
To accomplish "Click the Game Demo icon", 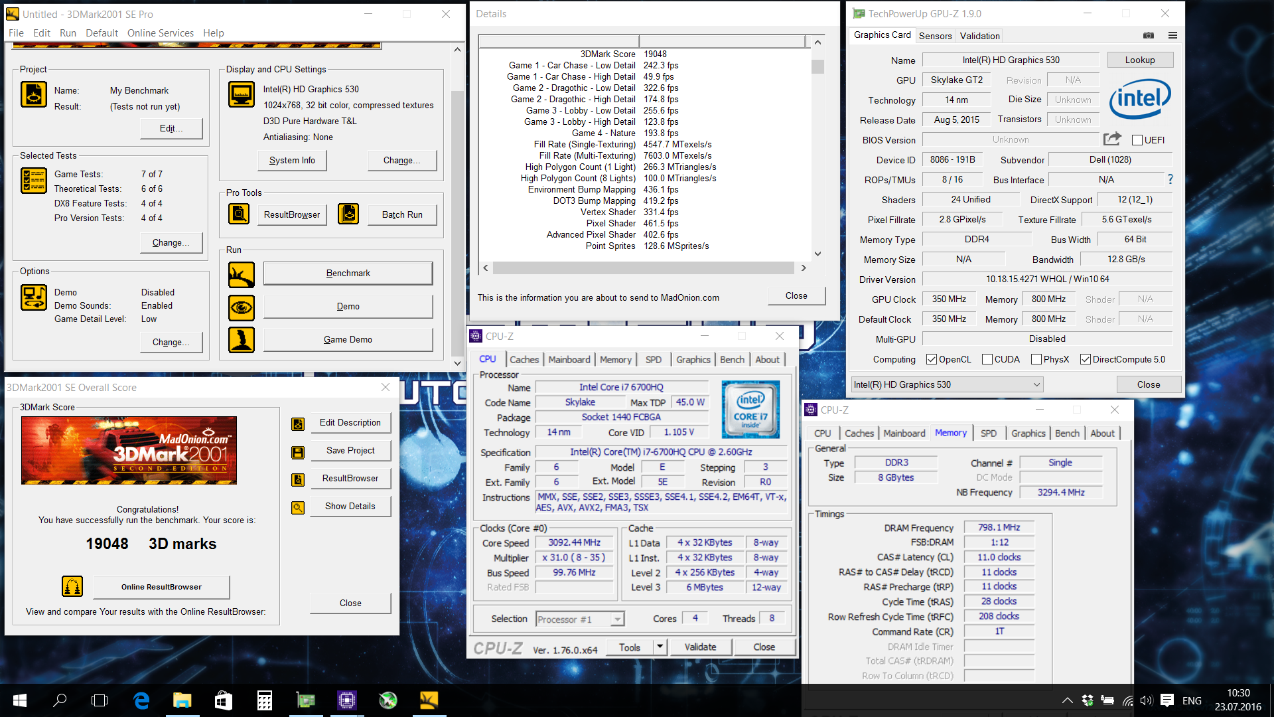I will point(242,340).
